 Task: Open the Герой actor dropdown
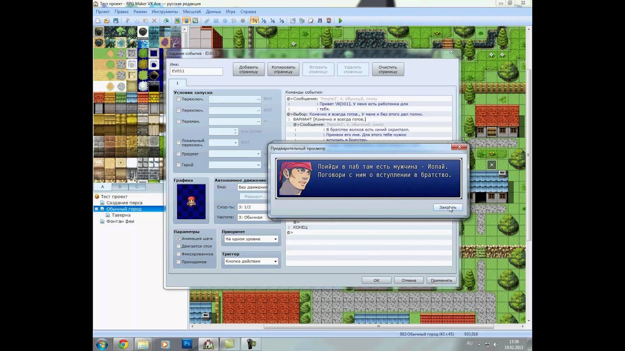tap(235, 165)
